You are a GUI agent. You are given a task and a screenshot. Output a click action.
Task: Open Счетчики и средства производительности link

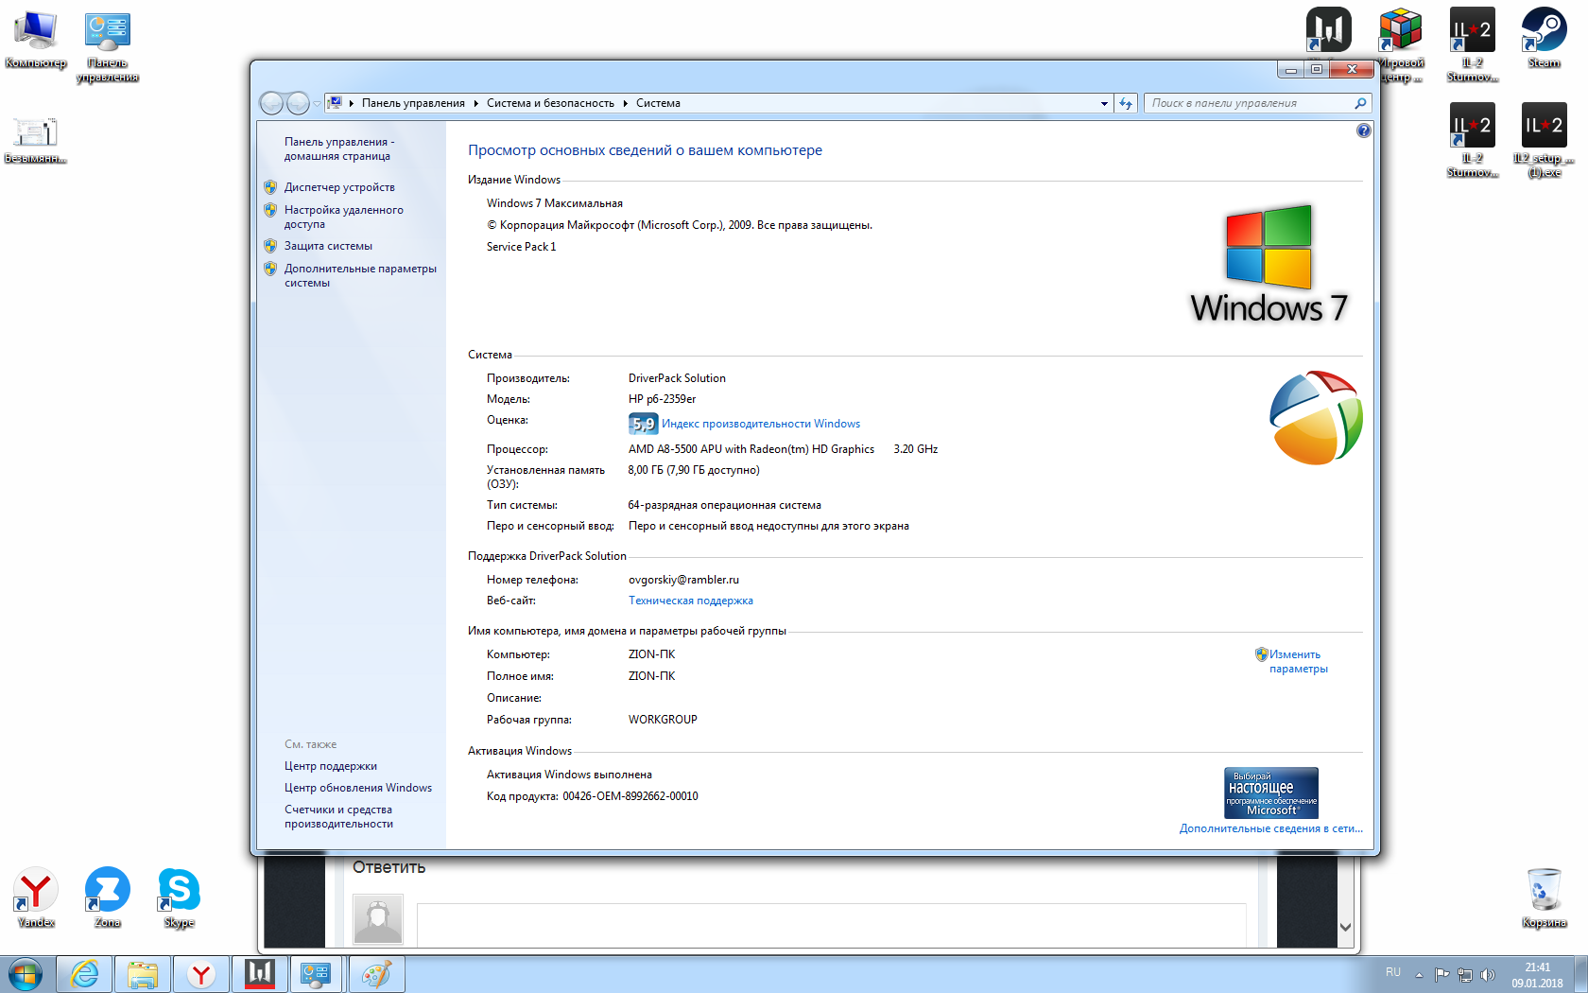click(338, 816)
